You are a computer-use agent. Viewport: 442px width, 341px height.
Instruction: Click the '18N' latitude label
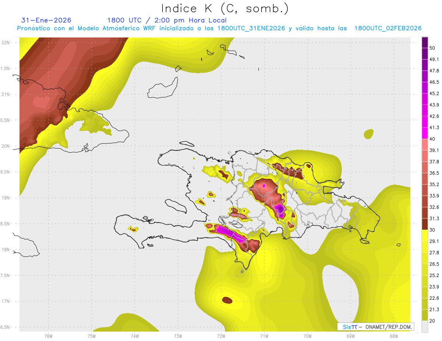(x=6, y=249)
